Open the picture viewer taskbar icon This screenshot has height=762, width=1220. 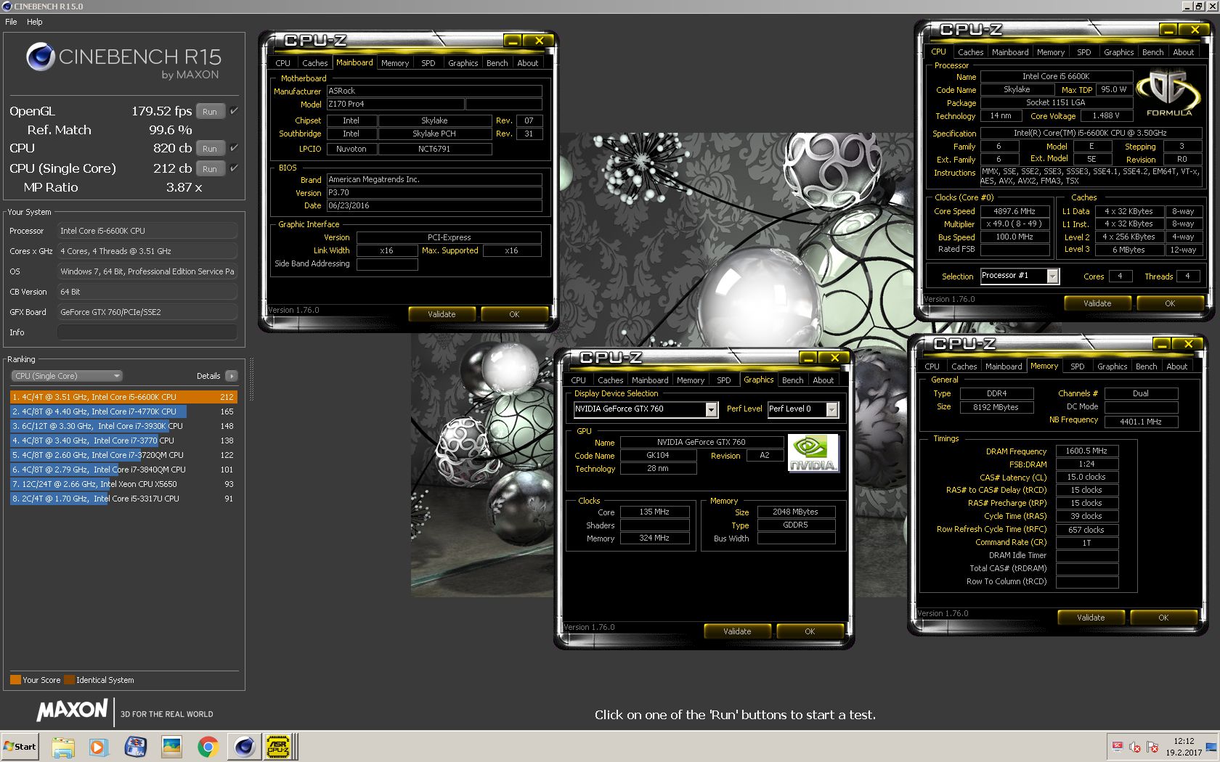[x=172, y=747]
